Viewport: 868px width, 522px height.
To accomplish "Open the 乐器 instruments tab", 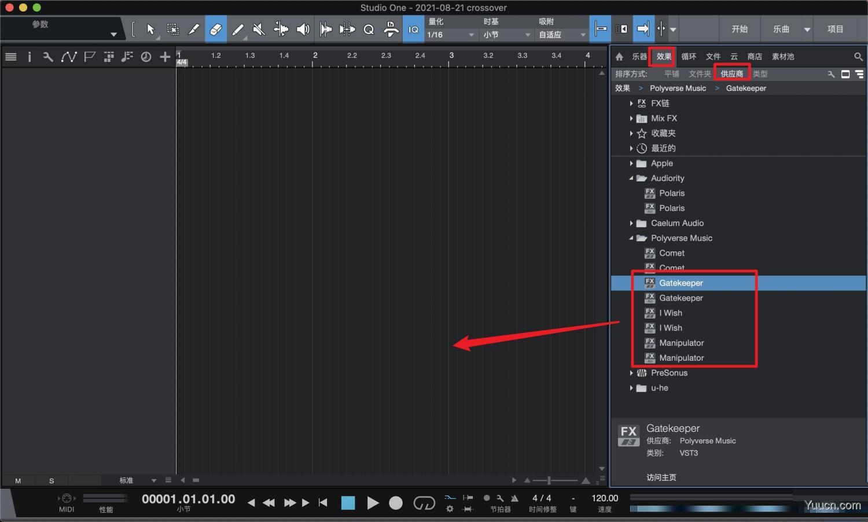I will point(639,57).
